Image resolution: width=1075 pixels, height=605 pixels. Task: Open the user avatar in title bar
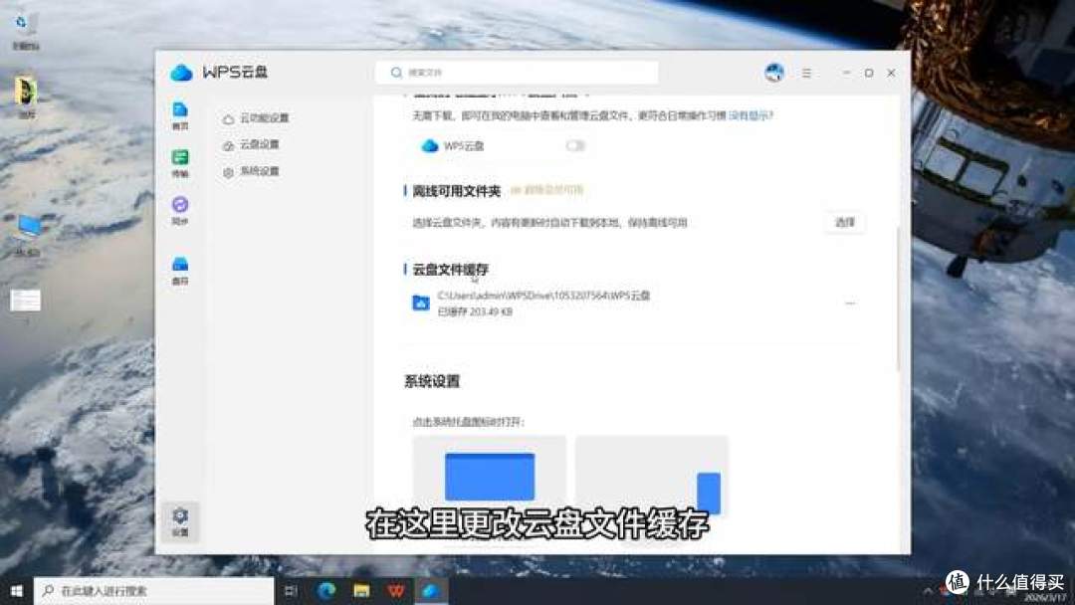click(x=774, y=72)
